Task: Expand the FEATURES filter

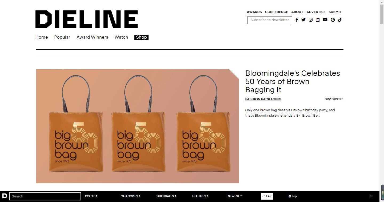Action: coord(201,196)
